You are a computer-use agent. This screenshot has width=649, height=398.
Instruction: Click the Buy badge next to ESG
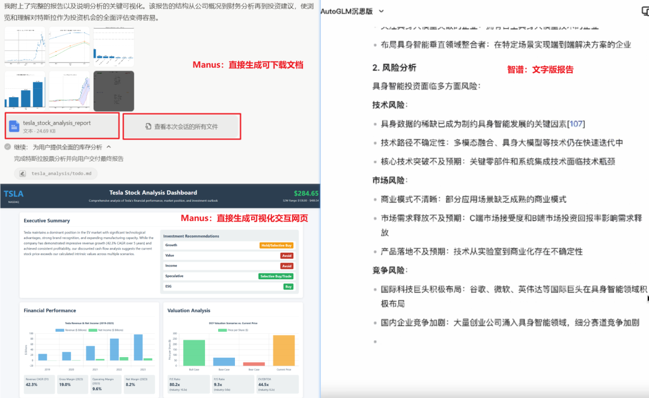289,286
